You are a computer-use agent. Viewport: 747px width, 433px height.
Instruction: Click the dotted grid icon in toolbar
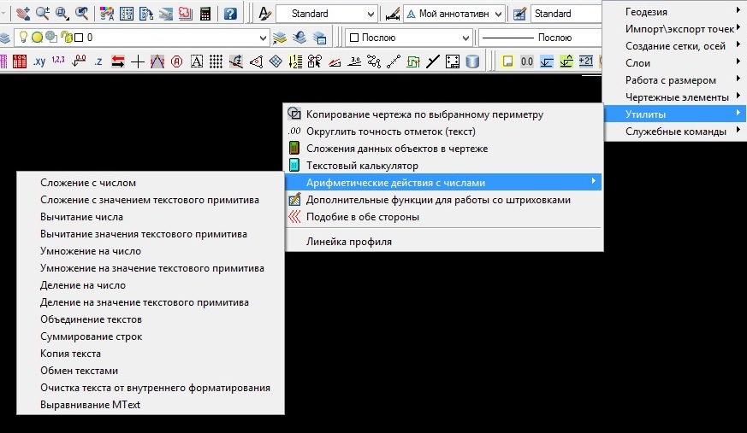(x=216, y=61)
